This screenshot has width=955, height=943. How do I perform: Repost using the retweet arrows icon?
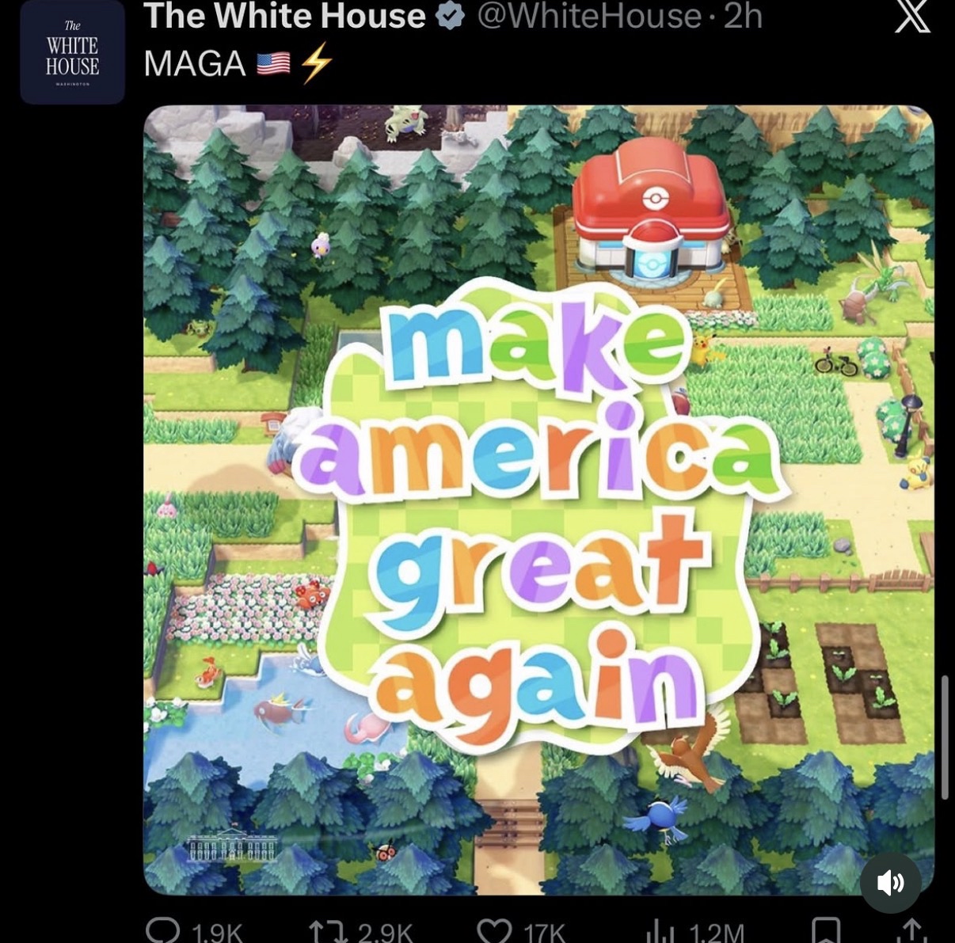point(328,931)
